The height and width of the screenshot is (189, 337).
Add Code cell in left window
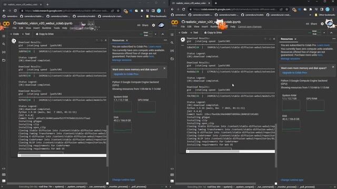coord(15,34)
